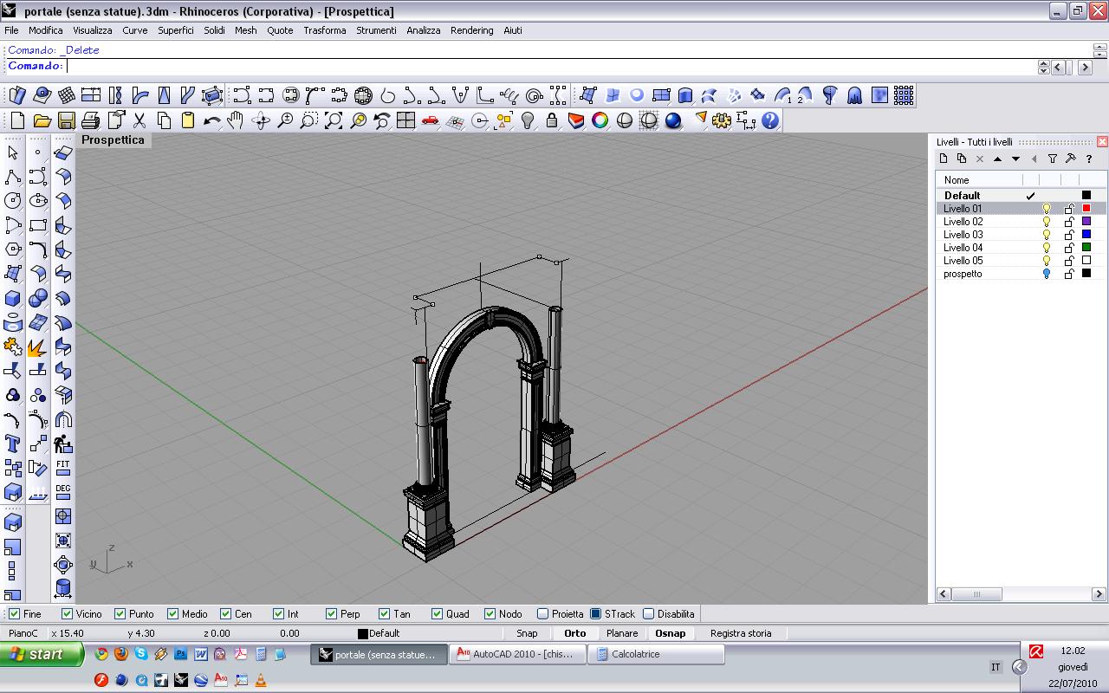Move layer down with the down triangle
The width and height of the screenshot is (1109, 693).
1016,159
